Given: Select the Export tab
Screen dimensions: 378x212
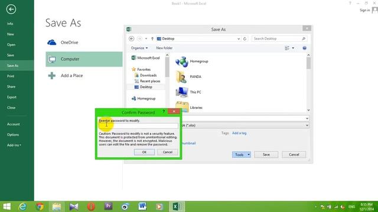Looking at the screenshot, I should [12, 97].
